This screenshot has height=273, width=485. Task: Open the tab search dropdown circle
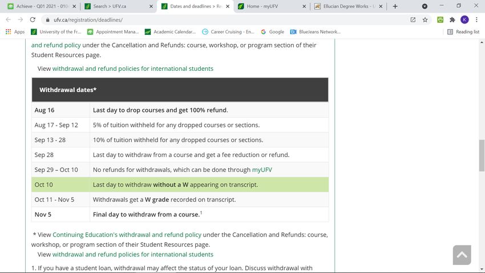pyautogui.click(x=425, y=6)
